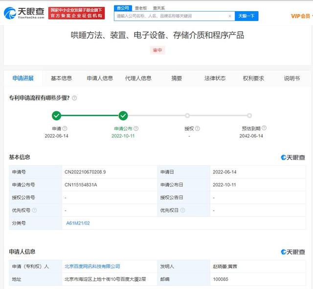Click the green 申请 step checkmark
The width and height of the screenshot is (313, 289).
click(57, 116)
